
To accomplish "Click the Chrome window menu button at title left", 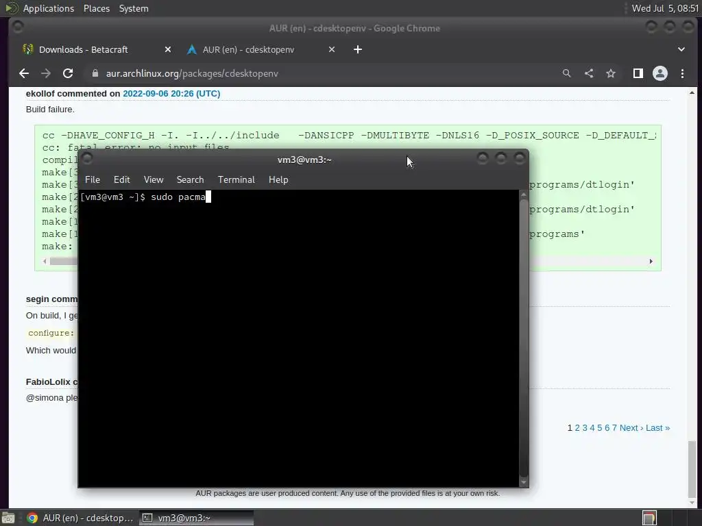I will tap(18, 27).
